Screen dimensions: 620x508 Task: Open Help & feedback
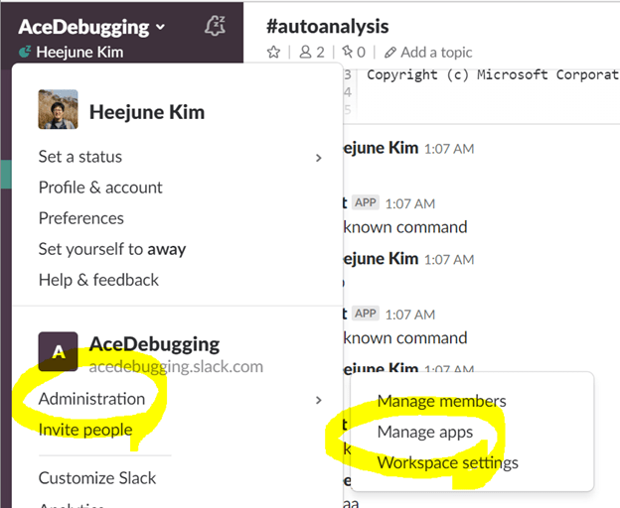pyautogui.click(x=98, y=280)
